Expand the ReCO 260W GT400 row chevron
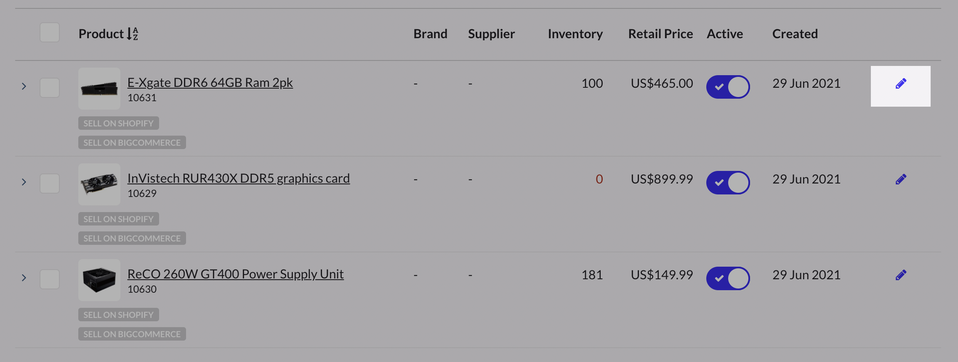This screenshot has height=362, width=958. 24,278
